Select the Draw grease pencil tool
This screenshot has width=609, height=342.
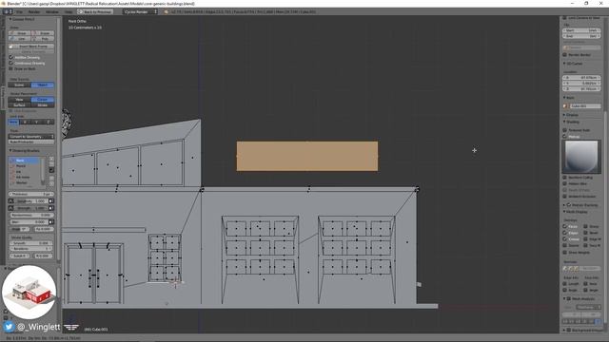click(x=19, y=33)
